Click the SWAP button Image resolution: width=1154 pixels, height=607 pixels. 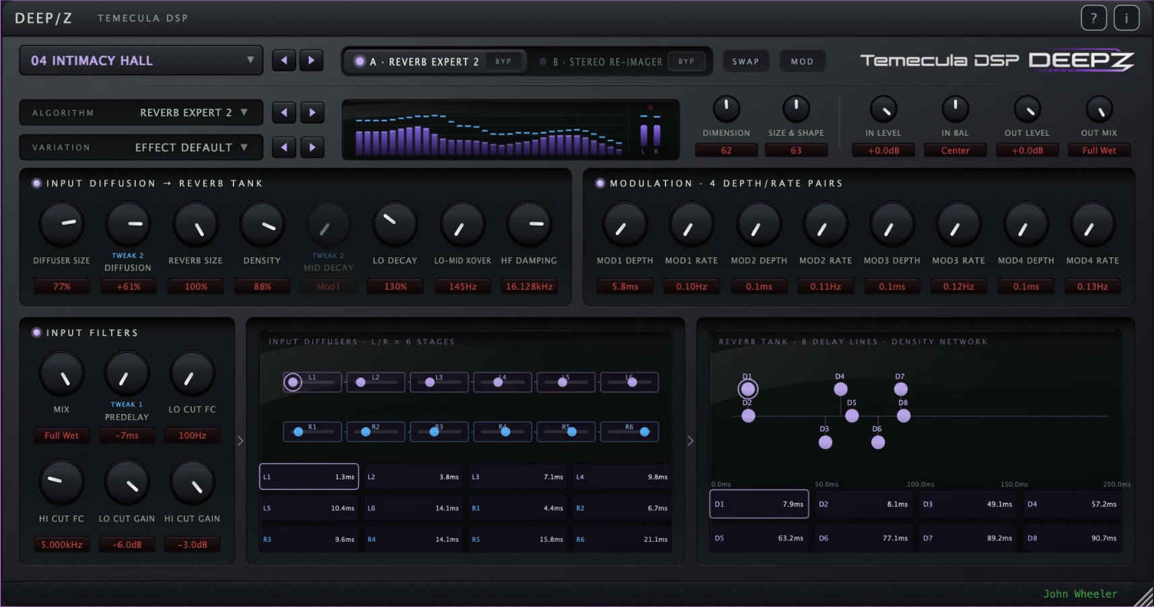click(x=746, y=61)
